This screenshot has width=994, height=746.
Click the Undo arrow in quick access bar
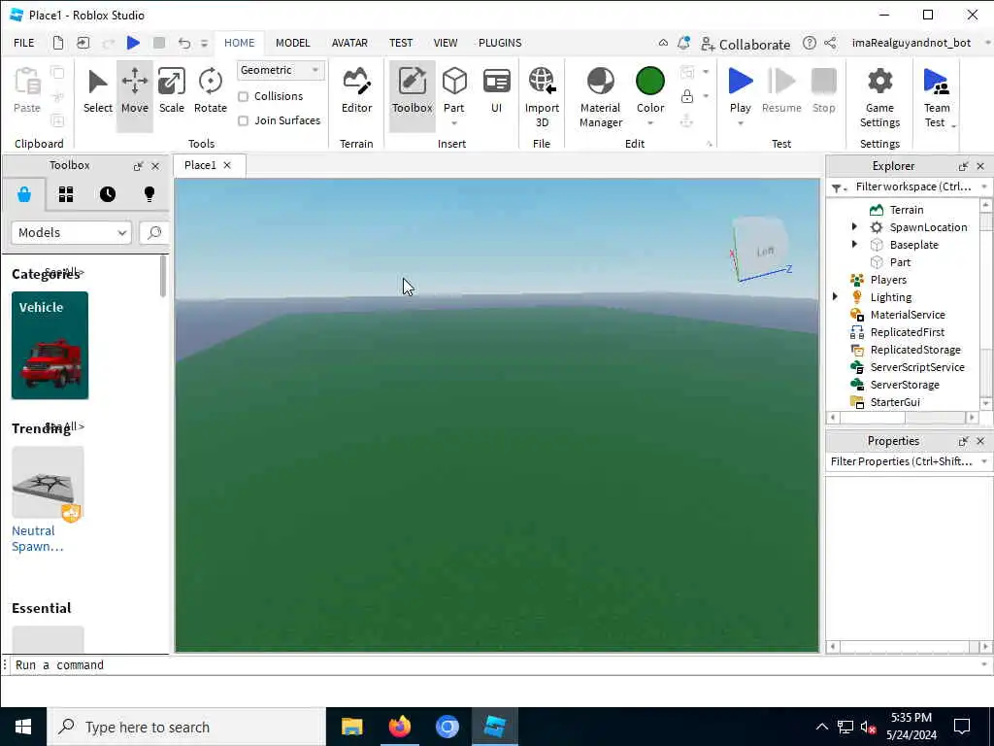[x=183, y=43]
